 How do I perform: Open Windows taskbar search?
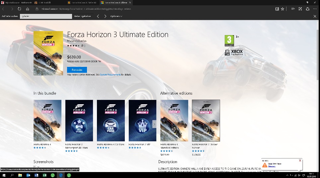(x=12, y=175)
